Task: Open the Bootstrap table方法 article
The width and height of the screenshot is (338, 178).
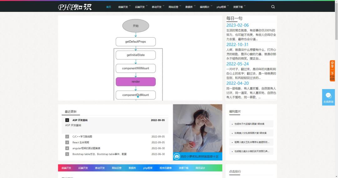Action: click(x=100, y=154)
